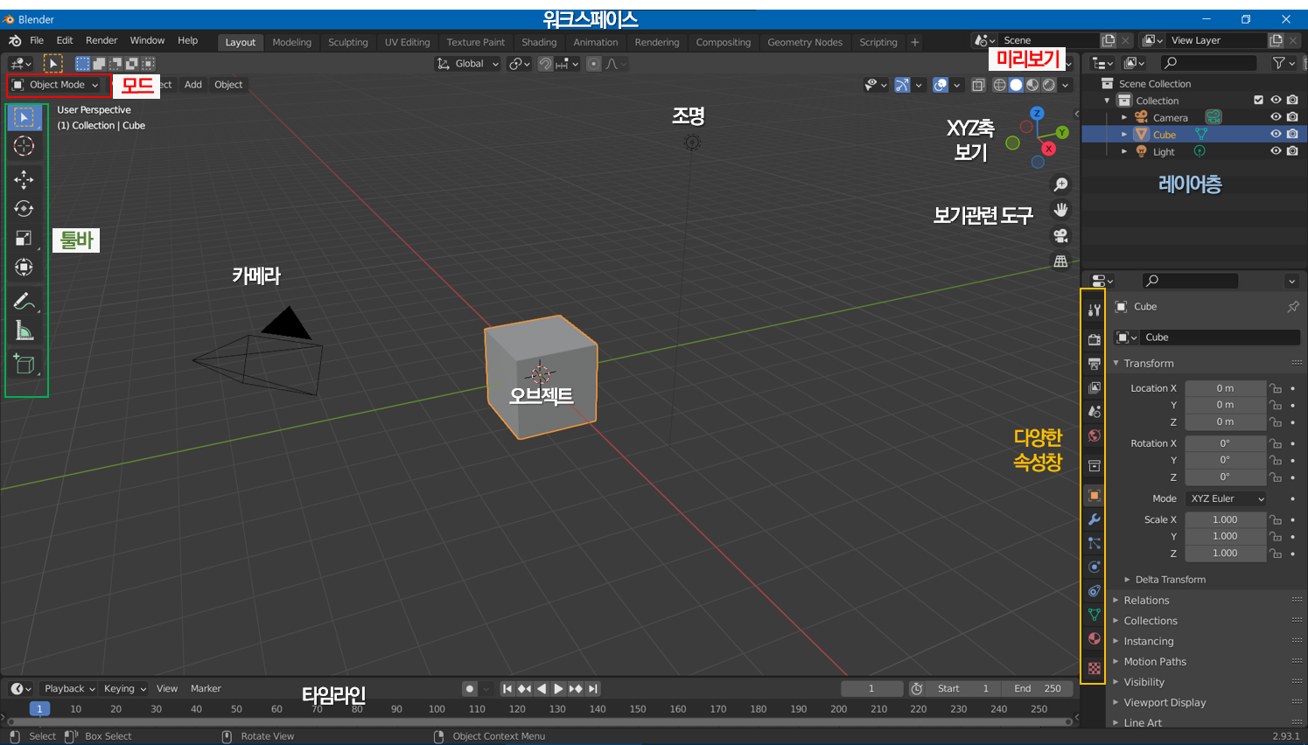The image size is (1308, 745).
Task: Open the World properties tab
Action: 1094,435
